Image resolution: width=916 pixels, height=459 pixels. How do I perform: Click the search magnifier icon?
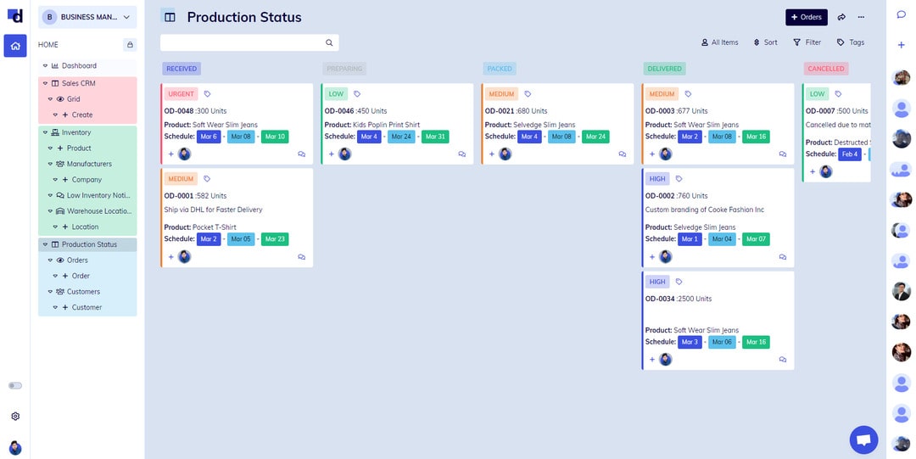pyautogui.click(x=329, y=42)
